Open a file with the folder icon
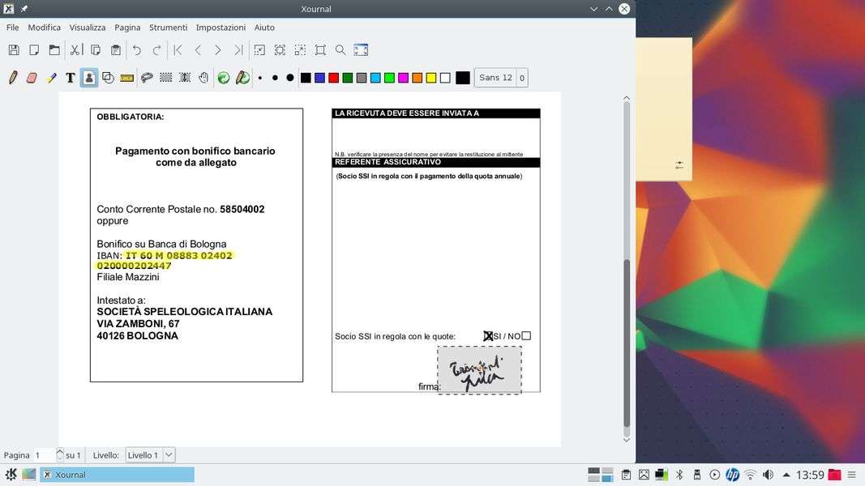865x486 pixels. (x=54, y=50)
